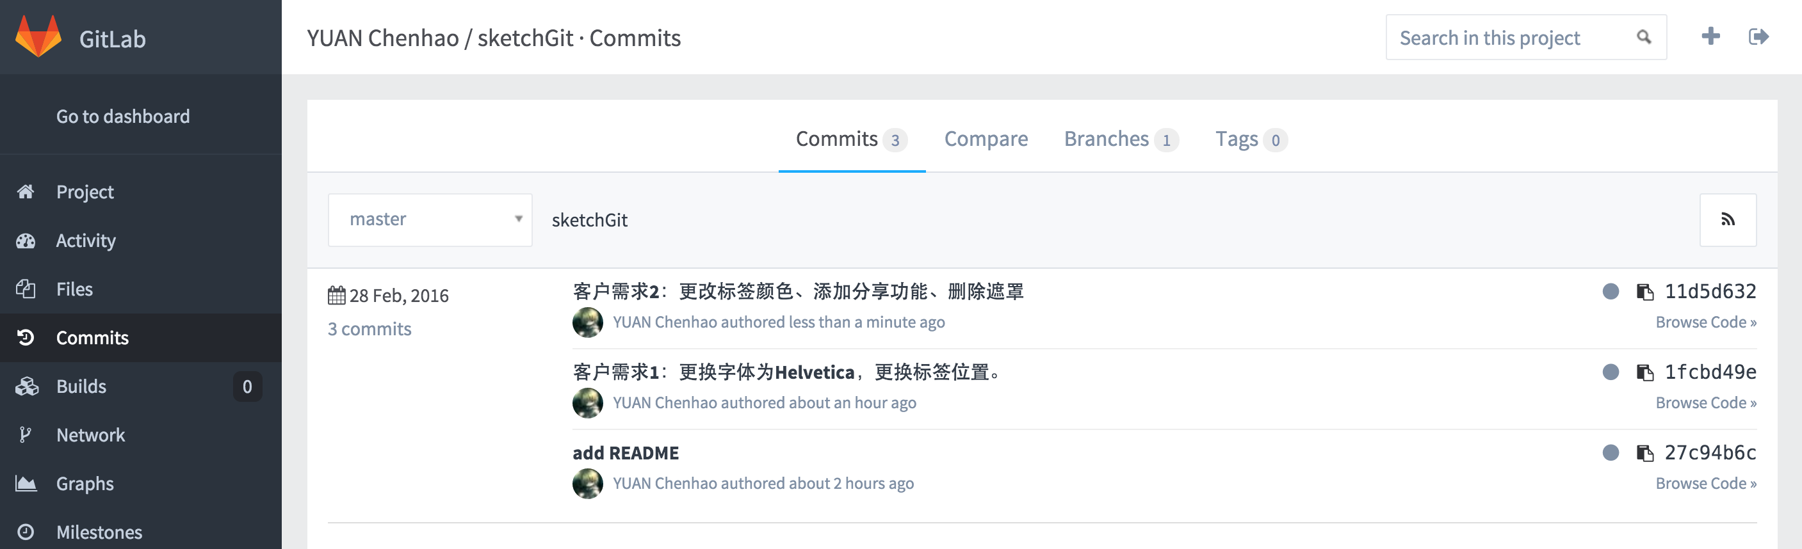Open commit 客户需求2 更改标签颜色 message
1802x549 pixels.
tap(798, 291)
